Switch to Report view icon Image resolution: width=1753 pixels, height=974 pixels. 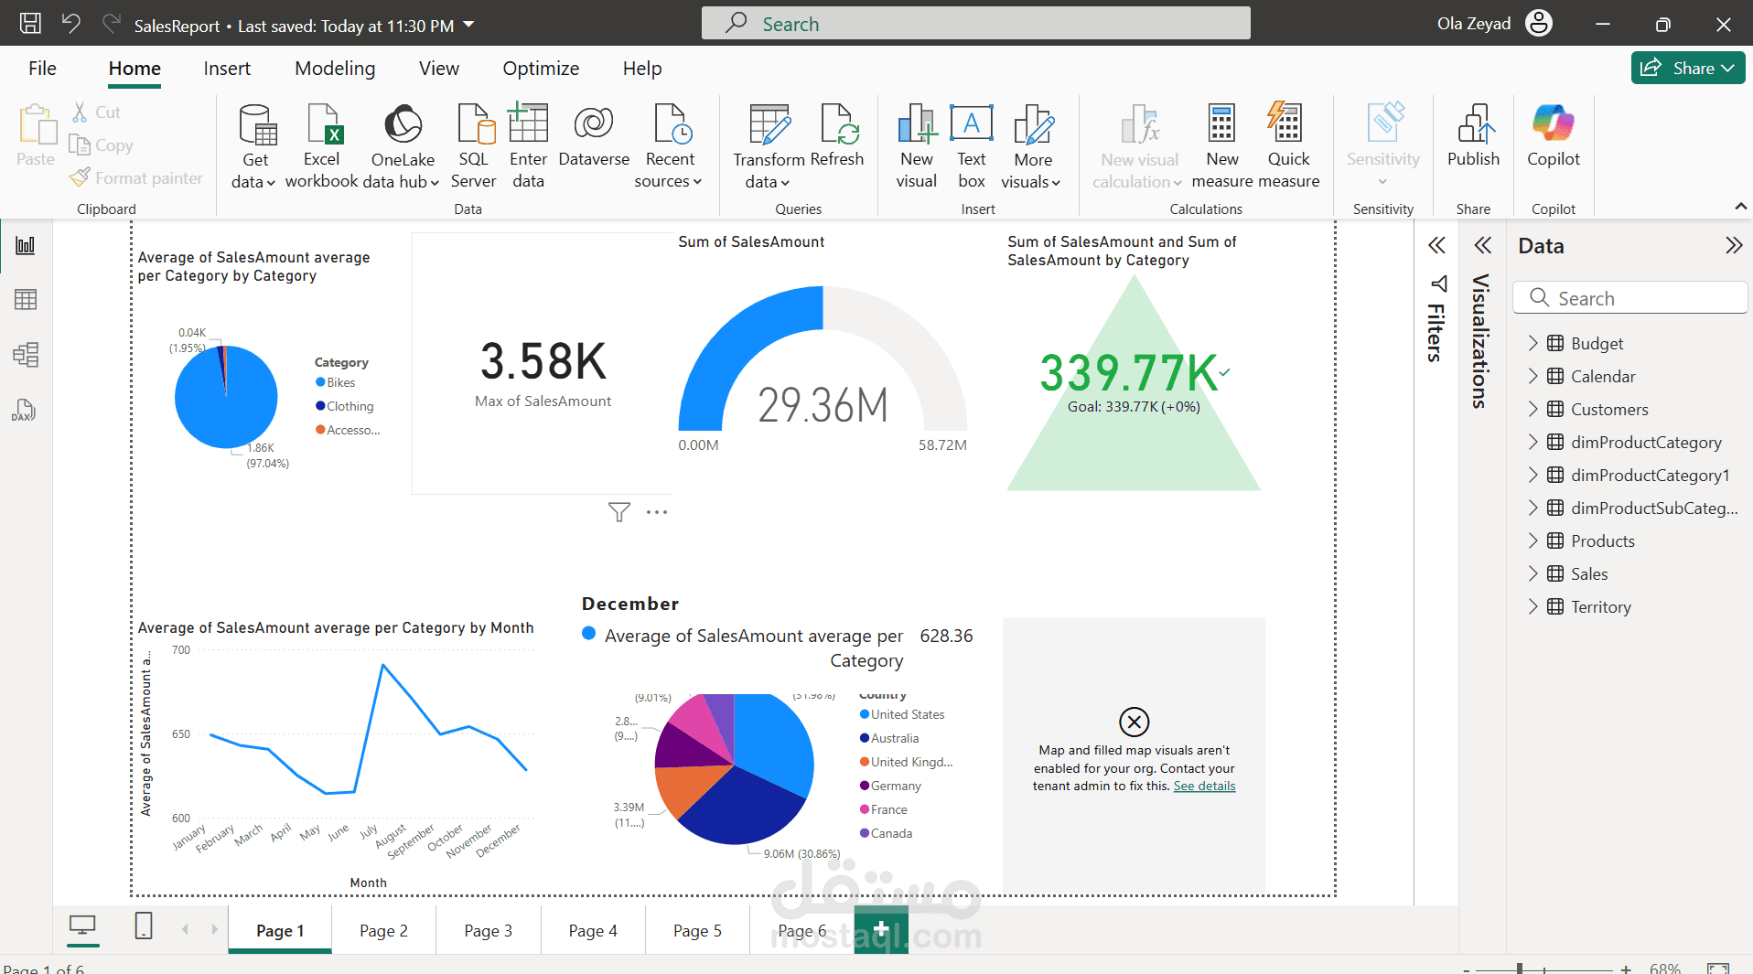tap(26, 245)
